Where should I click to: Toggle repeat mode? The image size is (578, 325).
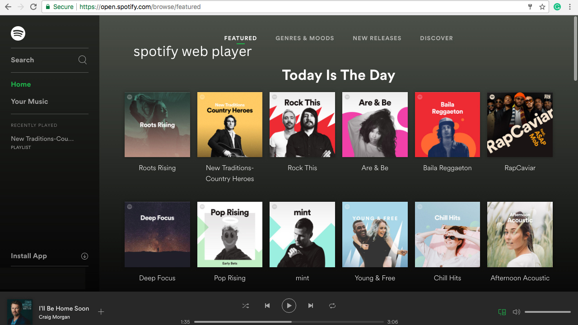coord(332,306)
